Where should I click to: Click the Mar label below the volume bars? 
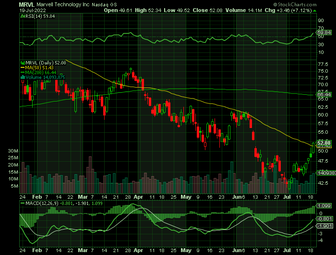click(83, 197)
